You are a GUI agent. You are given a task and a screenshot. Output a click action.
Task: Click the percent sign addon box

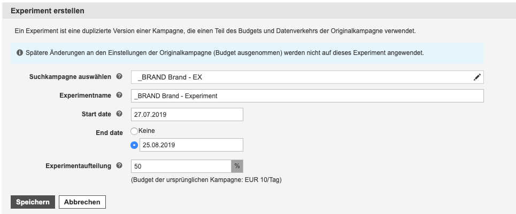tap(237, 167)
